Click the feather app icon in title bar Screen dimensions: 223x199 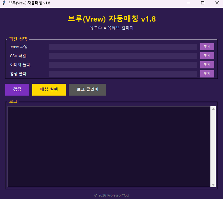[x=4, y=3]
